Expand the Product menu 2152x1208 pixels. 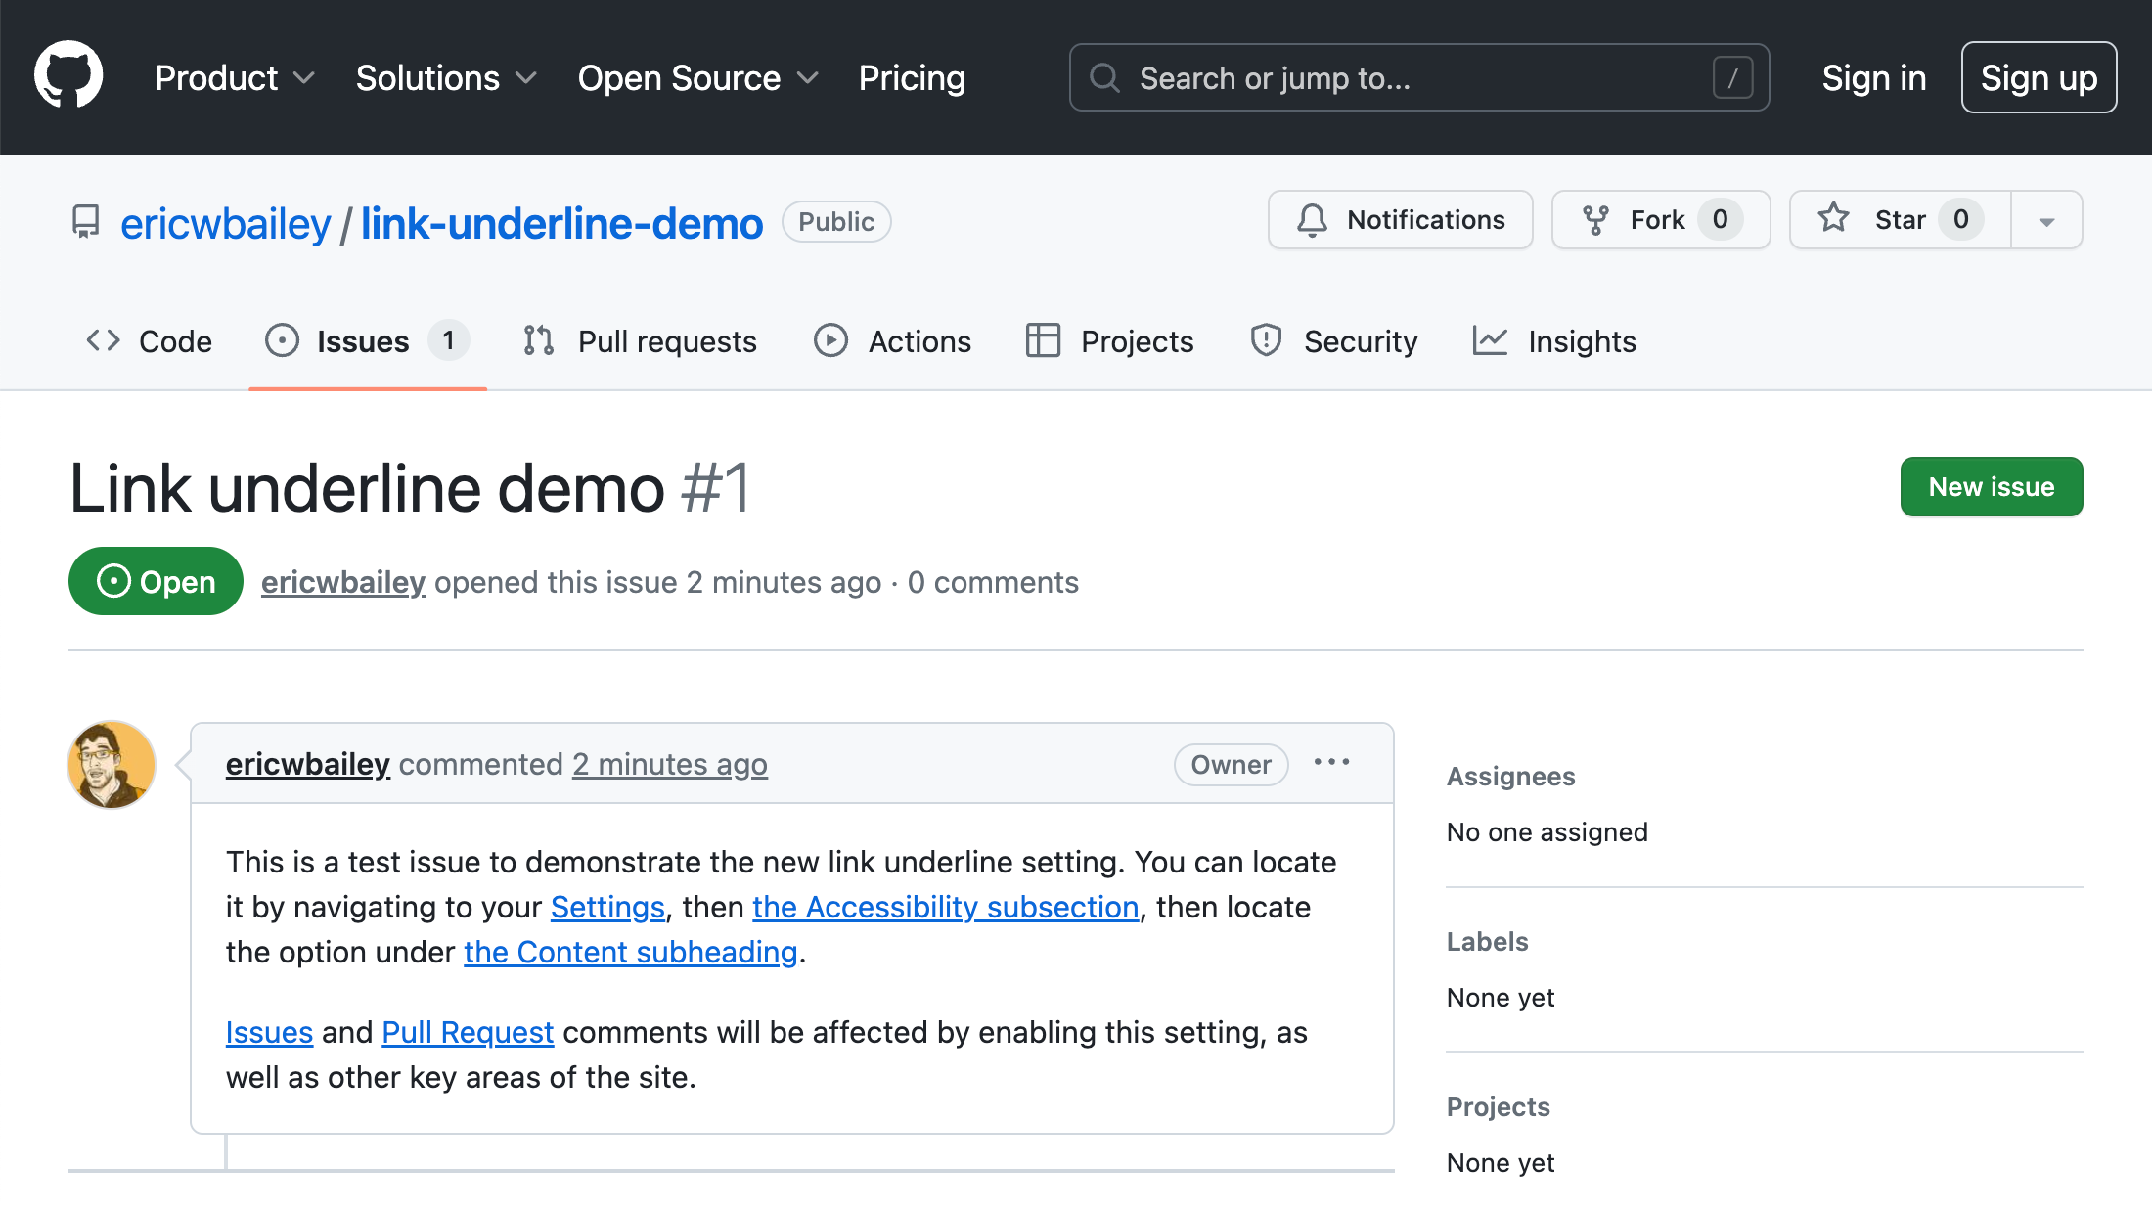click(235, 78)
